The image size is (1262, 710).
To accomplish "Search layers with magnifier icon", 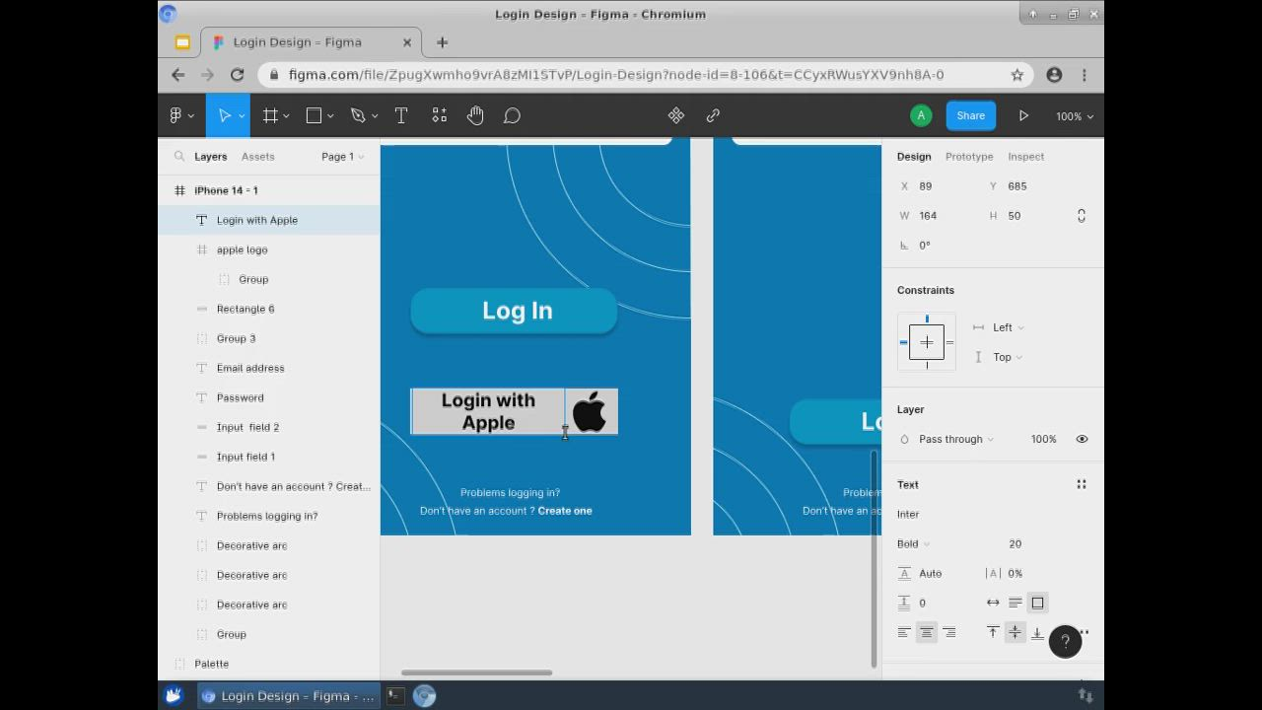I will pyautogui.click(x=179, y=156).
